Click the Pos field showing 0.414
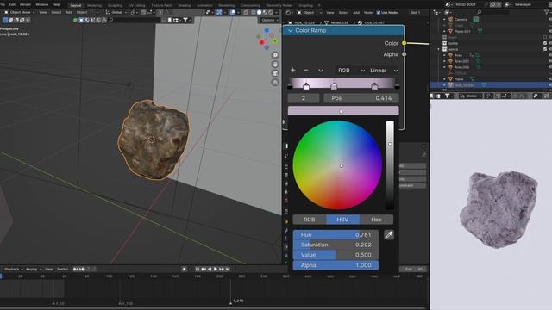This screenshot has height=310, width=552. [x=361, y=98]
